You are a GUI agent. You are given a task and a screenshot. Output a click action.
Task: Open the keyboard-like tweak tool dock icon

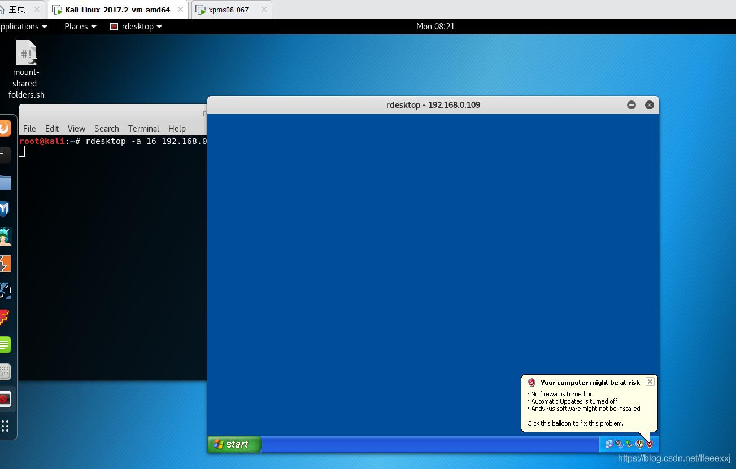coord(5,372)
